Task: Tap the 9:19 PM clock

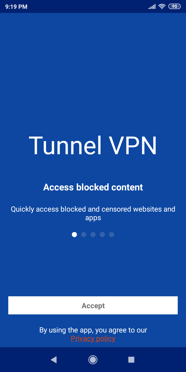Action: pos(16,7)
